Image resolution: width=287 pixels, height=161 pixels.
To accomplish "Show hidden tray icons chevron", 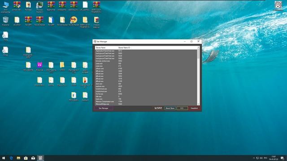I will 254,158.
